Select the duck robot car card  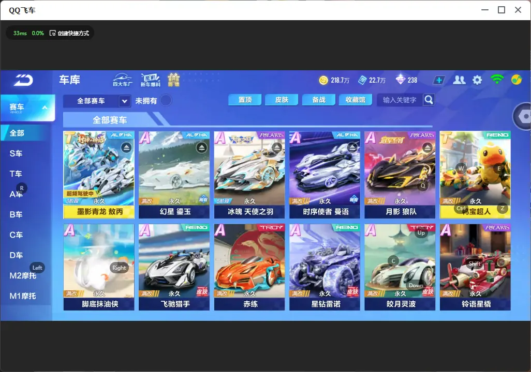(475, 175)
